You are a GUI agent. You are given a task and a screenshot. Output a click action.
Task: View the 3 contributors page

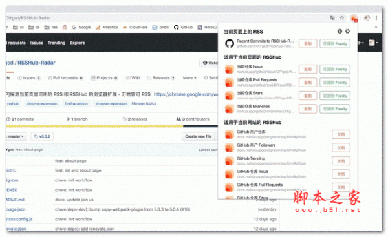click(x=193, y=119)
